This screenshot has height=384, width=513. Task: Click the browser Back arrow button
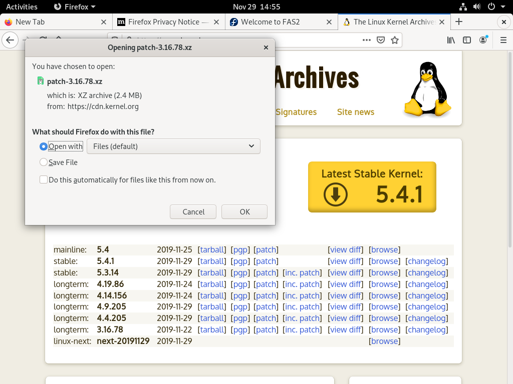[10, 40]
